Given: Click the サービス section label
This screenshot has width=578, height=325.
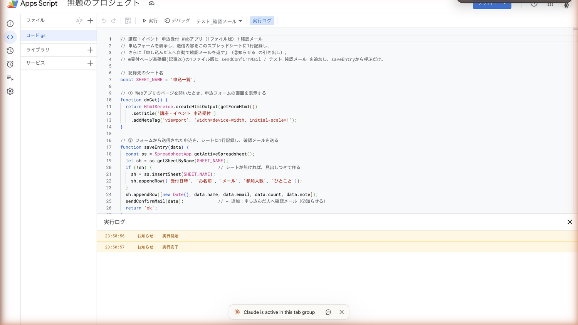Looking at the screenshot, I should click(x=35, y=63).
